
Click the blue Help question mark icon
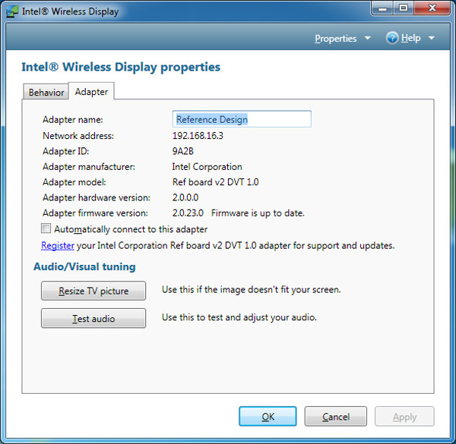coord(391,38)
